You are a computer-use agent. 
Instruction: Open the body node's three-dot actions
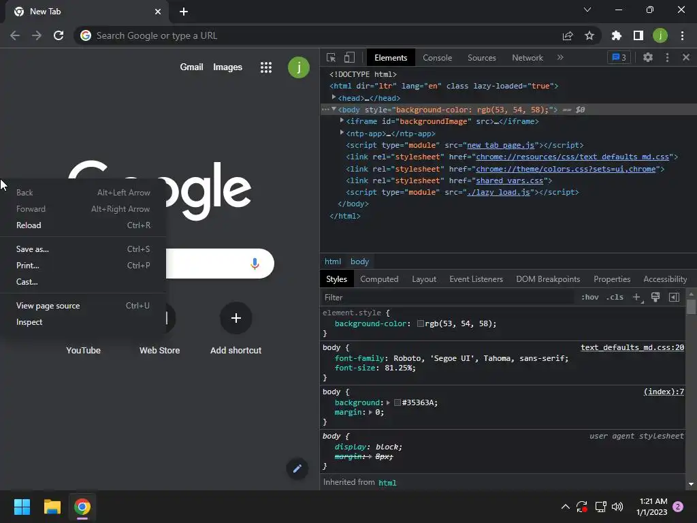point(325,110)
